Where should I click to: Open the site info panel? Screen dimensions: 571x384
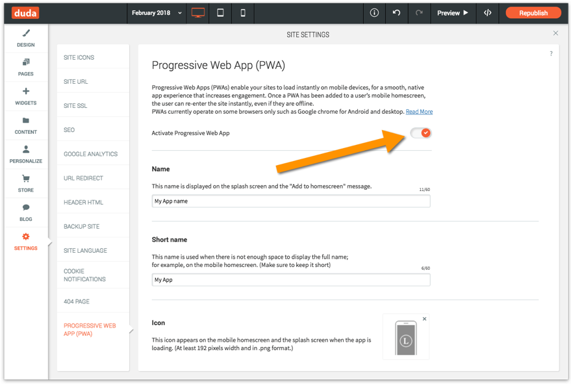pyautogui.click(x=374, y=12)
